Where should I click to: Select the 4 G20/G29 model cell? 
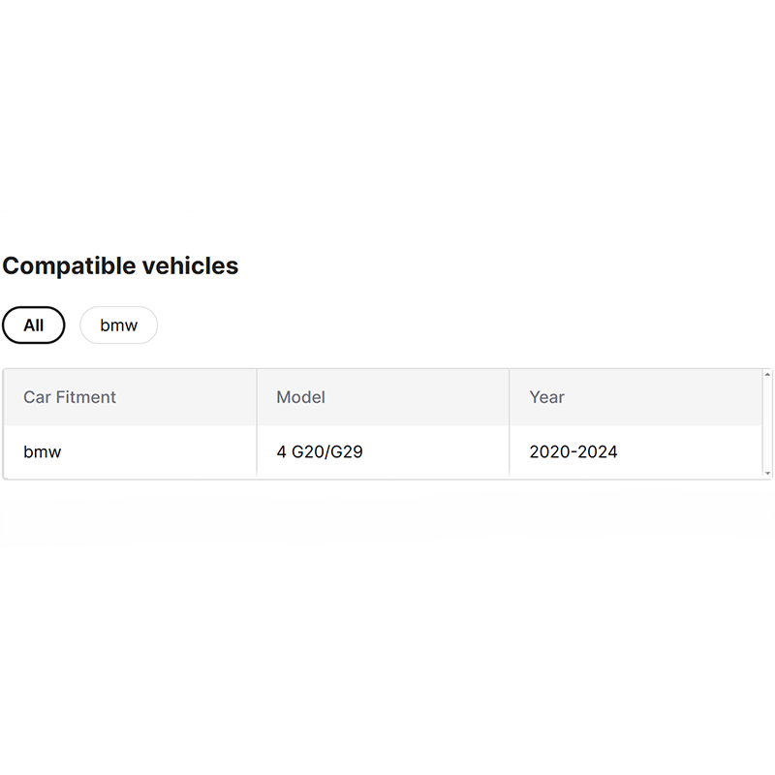pyautogui.click(x=320, y=451)
